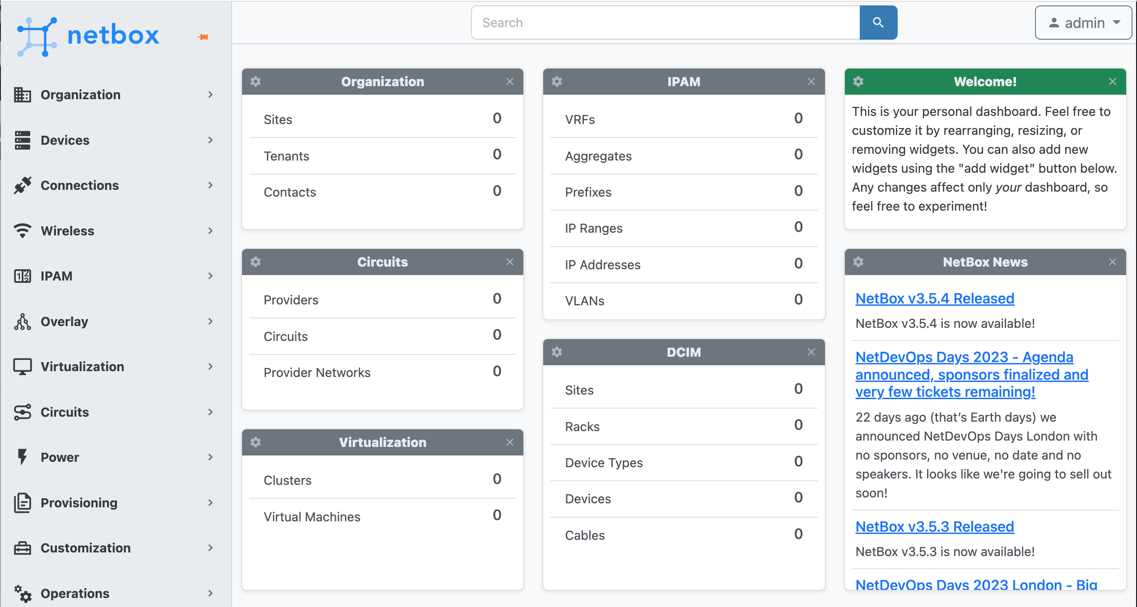Click the IPAM sidebar icon
Screen dimensions: 1137x607
(22, 276)
